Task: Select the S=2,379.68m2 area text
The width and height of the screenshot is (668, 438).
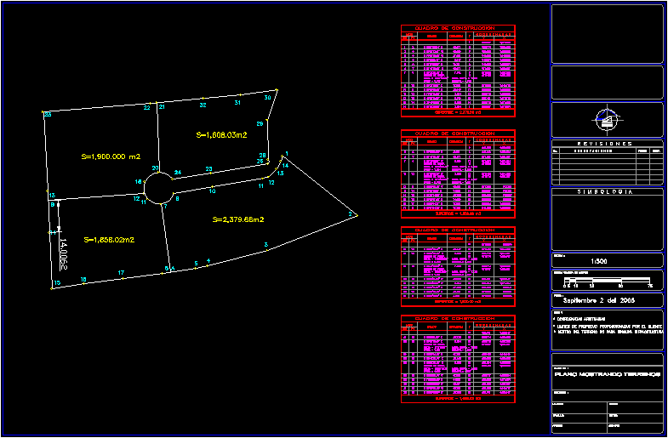Action: (x=237, y=219)
